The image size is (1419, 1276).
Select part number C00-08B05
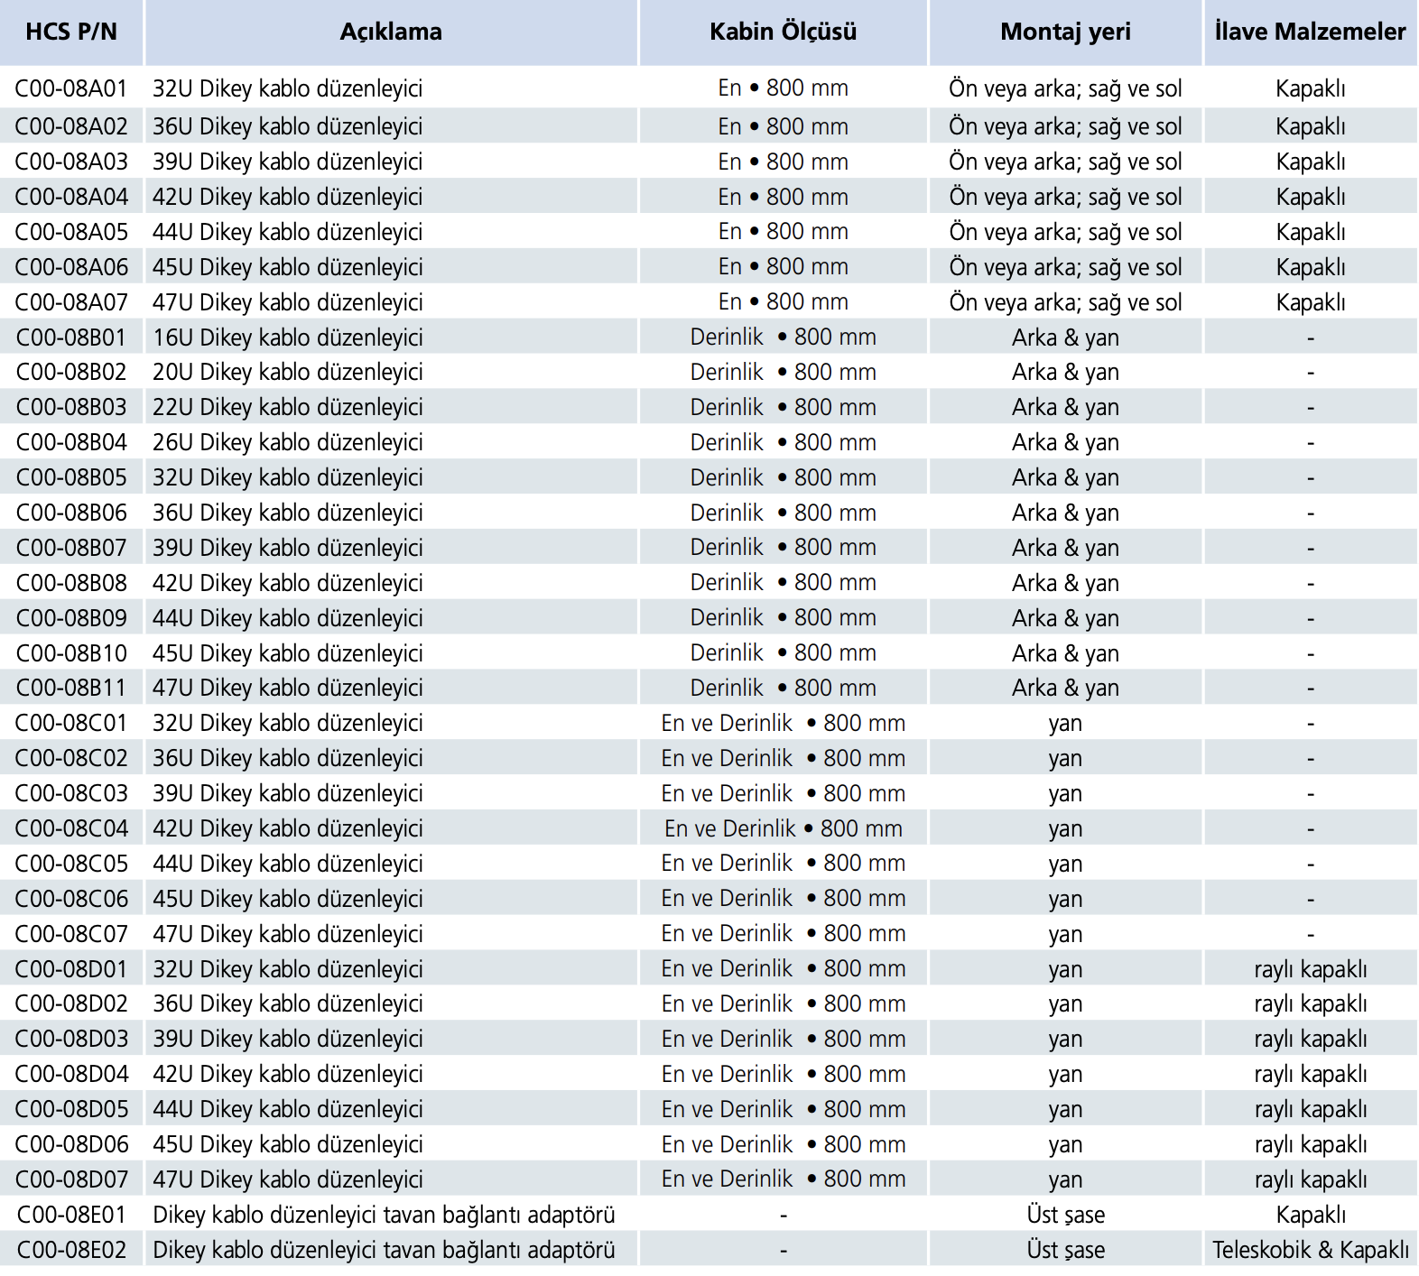point(71,477)
